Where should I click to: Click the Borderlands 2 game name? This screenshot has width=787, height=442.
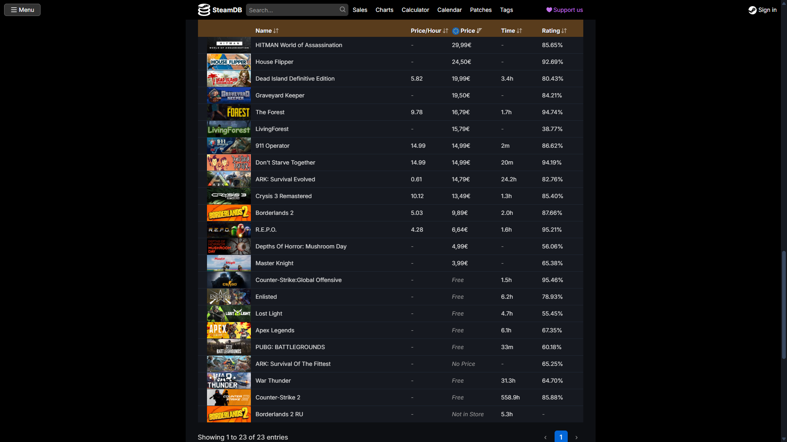click(x=274, y=213)
